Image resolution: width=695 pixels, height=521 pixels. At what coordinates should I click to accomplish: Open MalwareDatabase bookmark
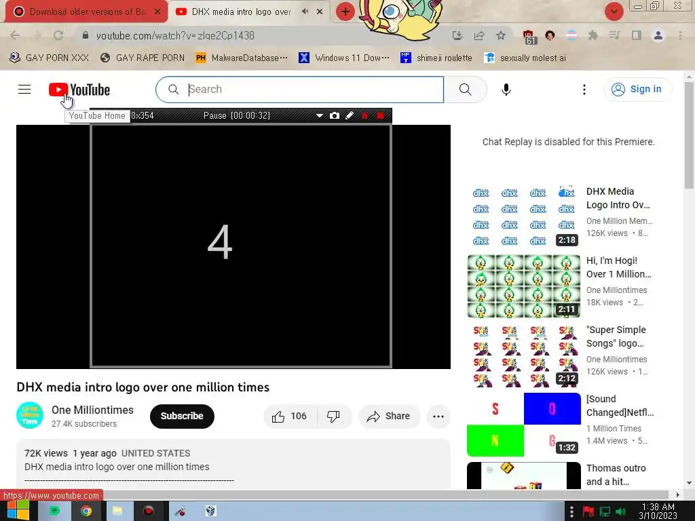(242, 58)
